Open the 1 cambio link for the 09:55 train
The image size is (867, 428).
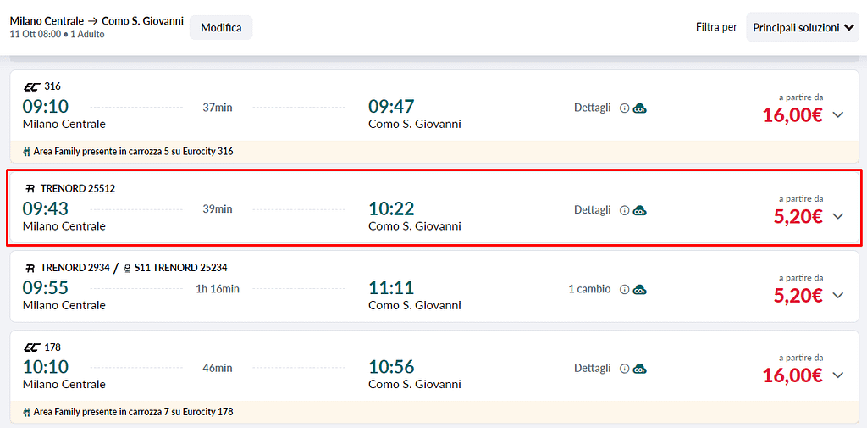[x=589, y=289]
